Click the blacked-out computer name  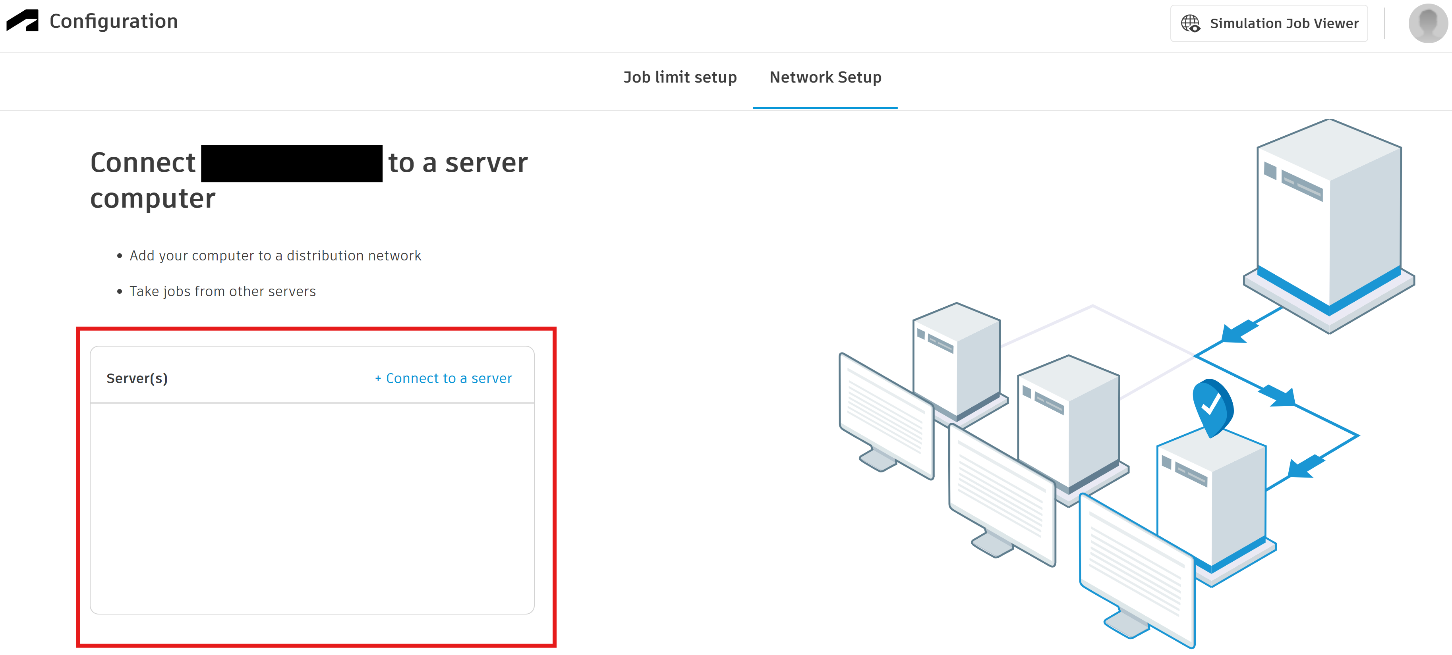[x=292, y=163]
